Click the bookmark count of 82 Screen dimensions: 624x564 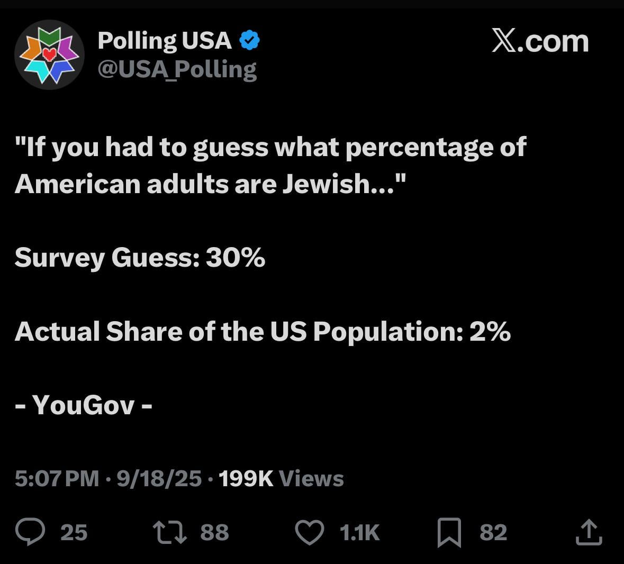[493, 532]
